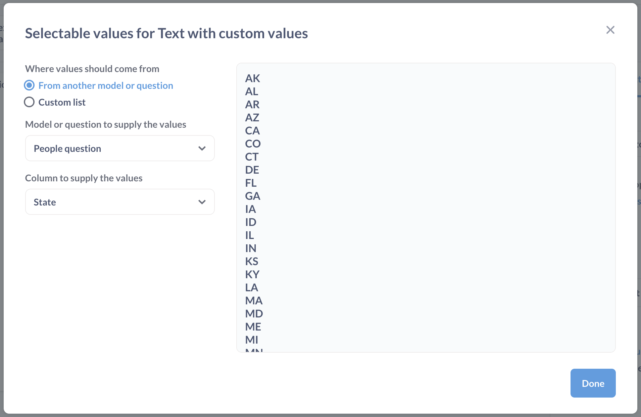The image size is (641, 417).
Task: Select the AK value in the list
Action: coord(252,78)
